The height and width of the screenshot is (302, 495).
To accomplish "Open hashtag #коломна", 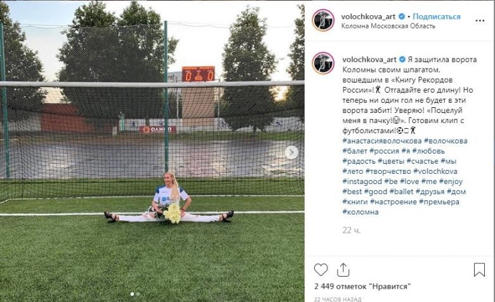I will coord(360,212).
